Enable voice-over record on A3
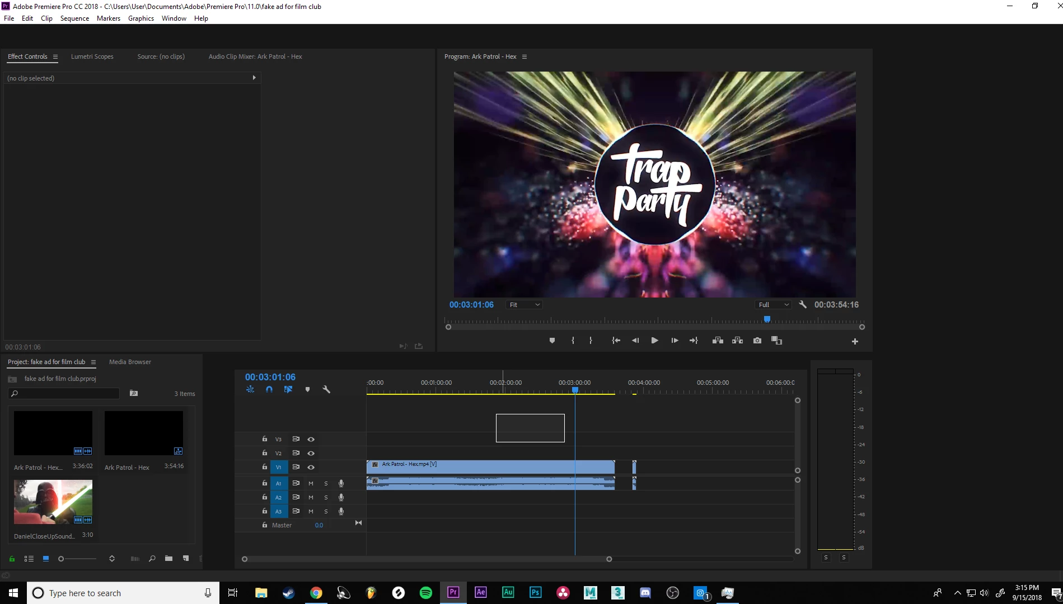This screenshot has height=604, width=1063. (x=341, y=511)
